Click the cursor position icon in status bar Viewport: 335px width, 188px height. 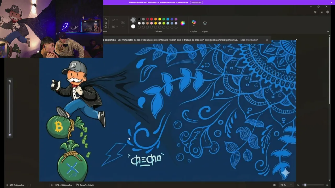tap(7, 185)
